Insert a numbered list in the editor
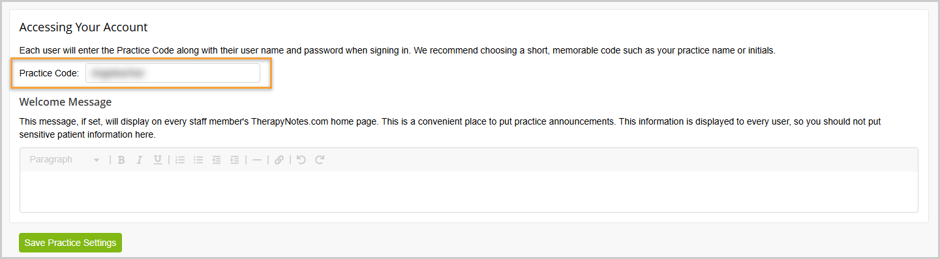Screen dimensions: 940x259 click(181, 160)
